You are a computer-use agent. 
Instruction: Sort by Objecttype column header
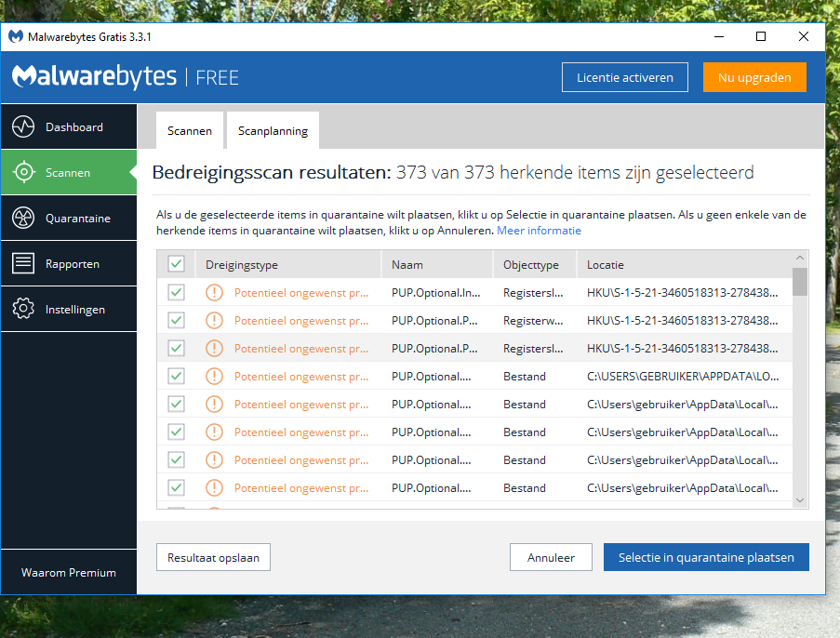(x=535, y=265)
